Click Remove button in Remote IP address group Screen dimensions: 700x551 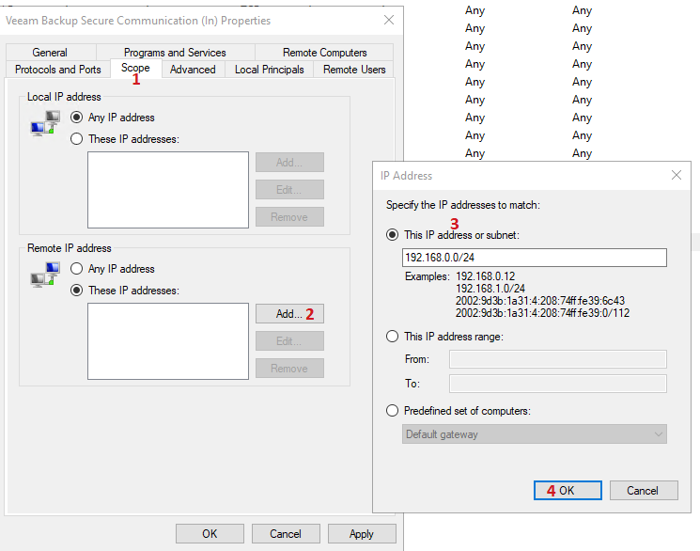click(289, 369)
